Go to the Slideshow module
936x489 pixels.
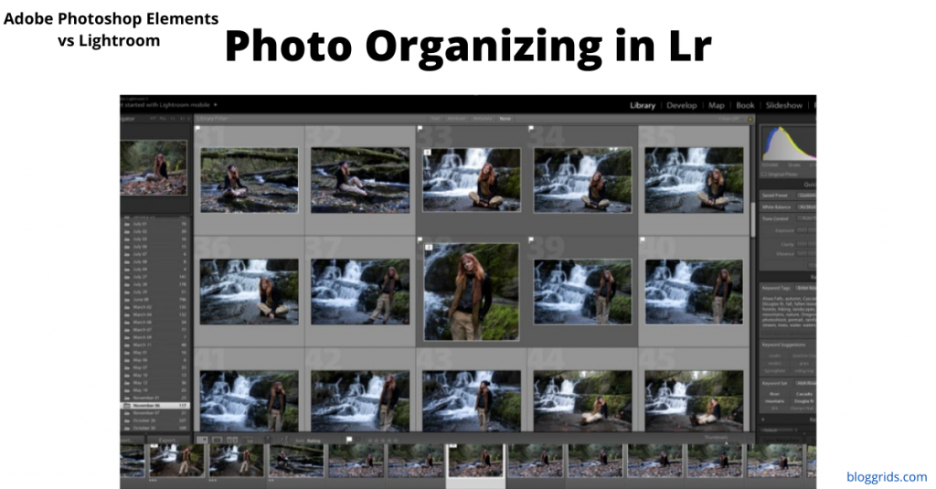point(783,105)
